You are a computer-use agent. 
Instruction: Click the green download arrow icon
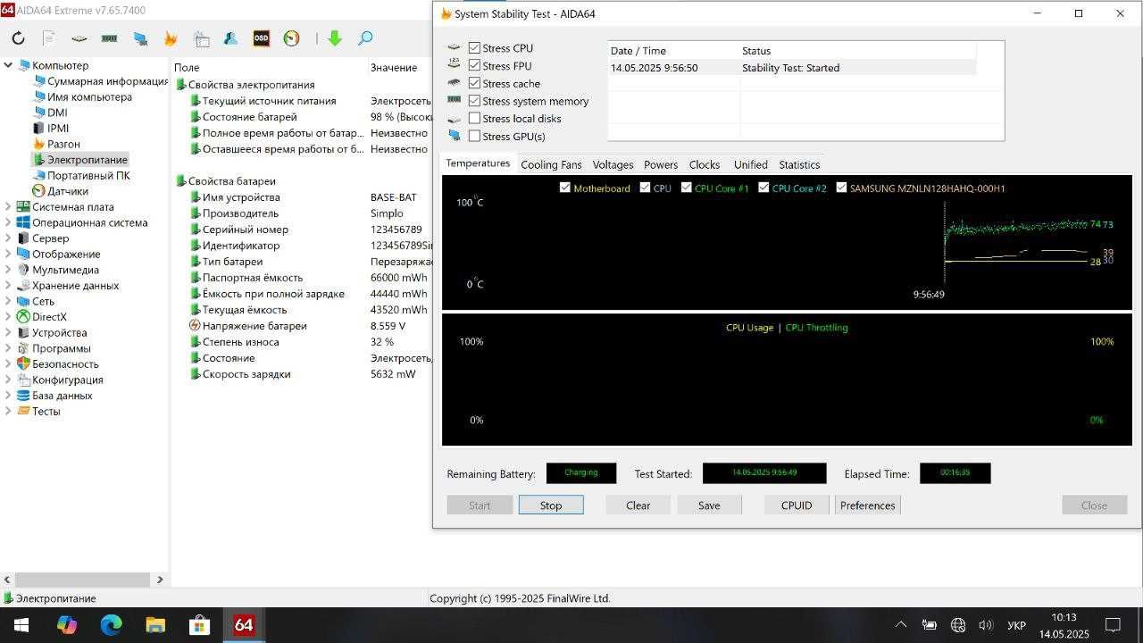tap(335, 38)
